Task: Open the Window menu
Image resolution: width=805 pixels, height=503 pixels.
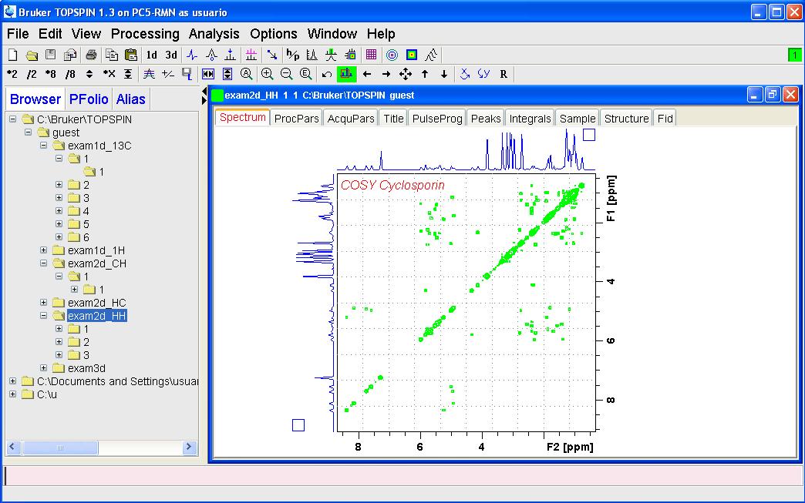Action: point(332,34)
